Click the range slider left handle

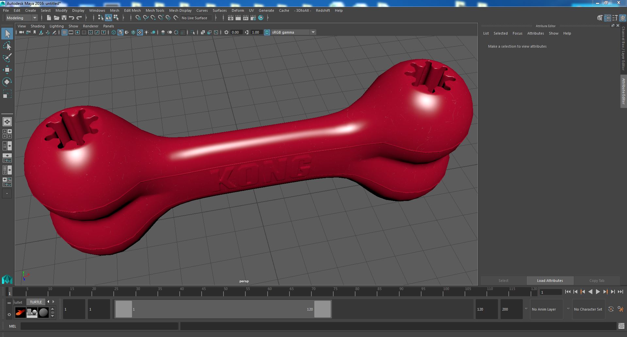(x=124, y=309)
